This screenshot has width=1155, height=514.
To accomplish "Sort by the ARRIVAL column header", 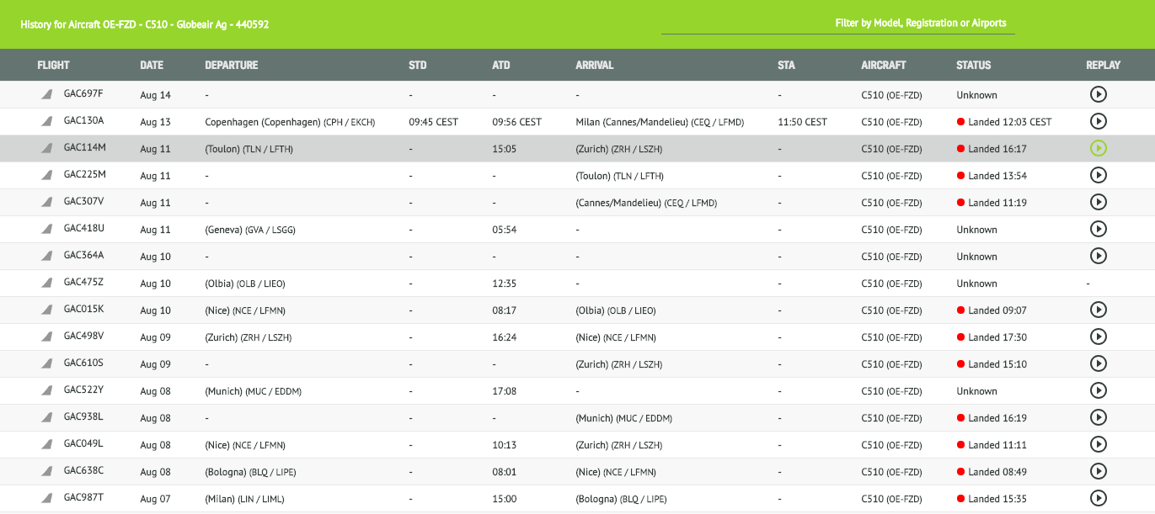I will pos(595,65).
